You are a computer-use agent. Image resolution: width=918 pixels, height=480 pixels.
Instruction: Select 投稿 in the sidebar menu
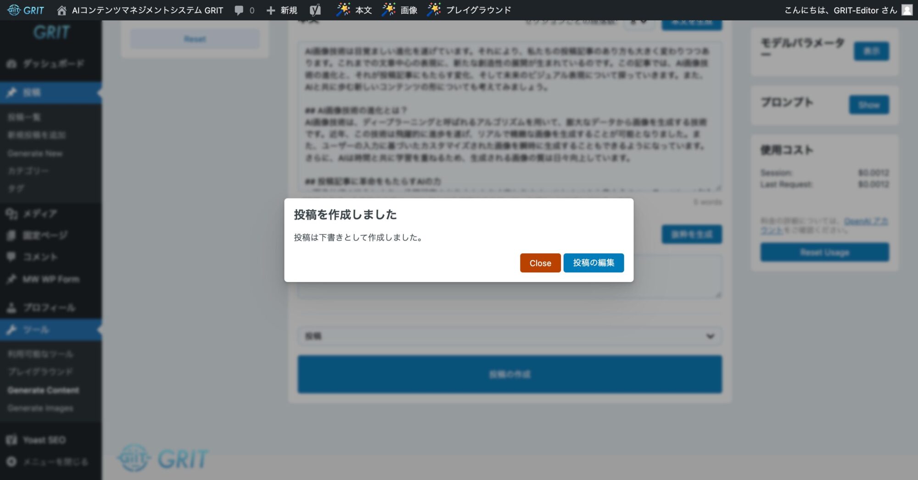pyautogui.click(x=32, y=93)
